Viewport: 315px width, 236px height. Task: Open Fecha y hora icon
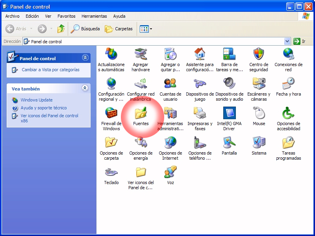[x=288, y=83]
